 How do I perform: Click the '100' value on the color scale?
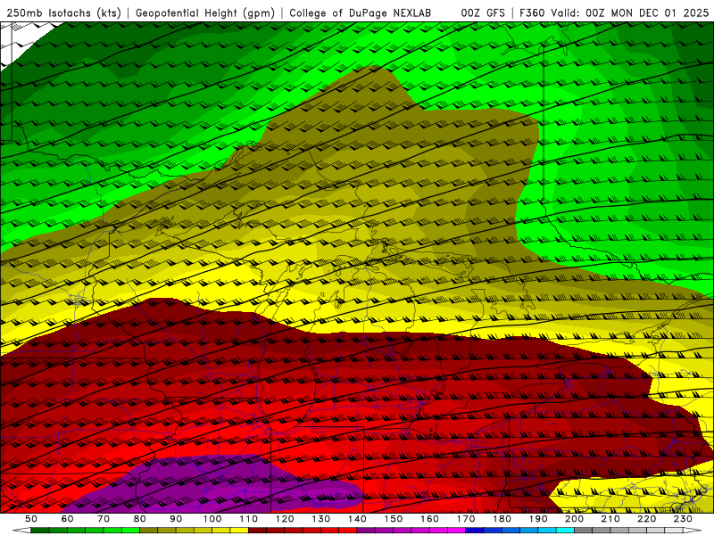pyautogui.click(x=212, y=519)
